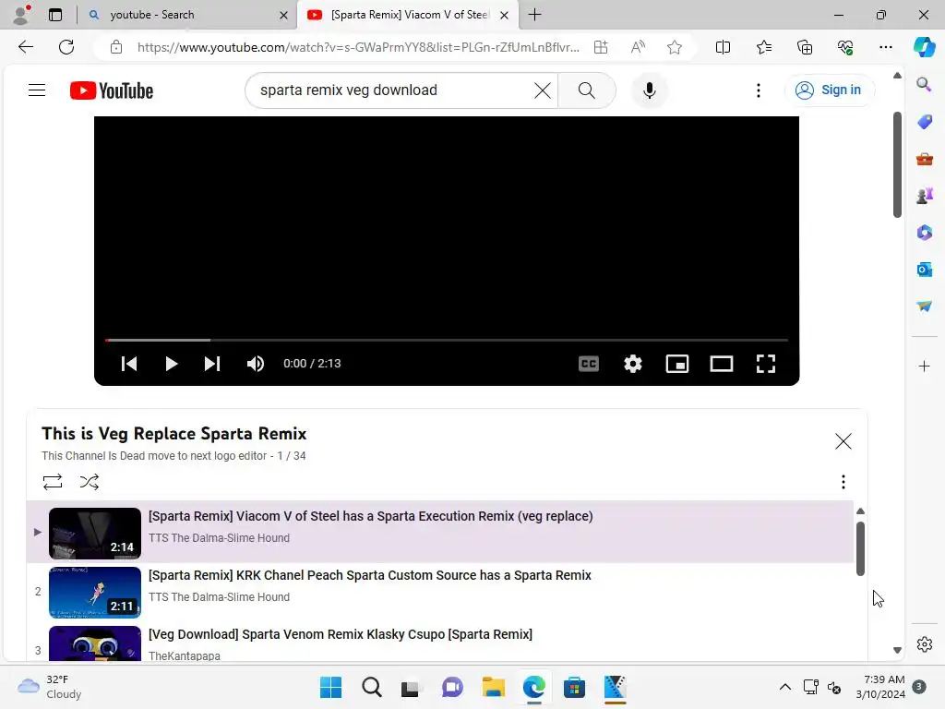Open Viacom V of Steel thumbnail

[95, 533]
